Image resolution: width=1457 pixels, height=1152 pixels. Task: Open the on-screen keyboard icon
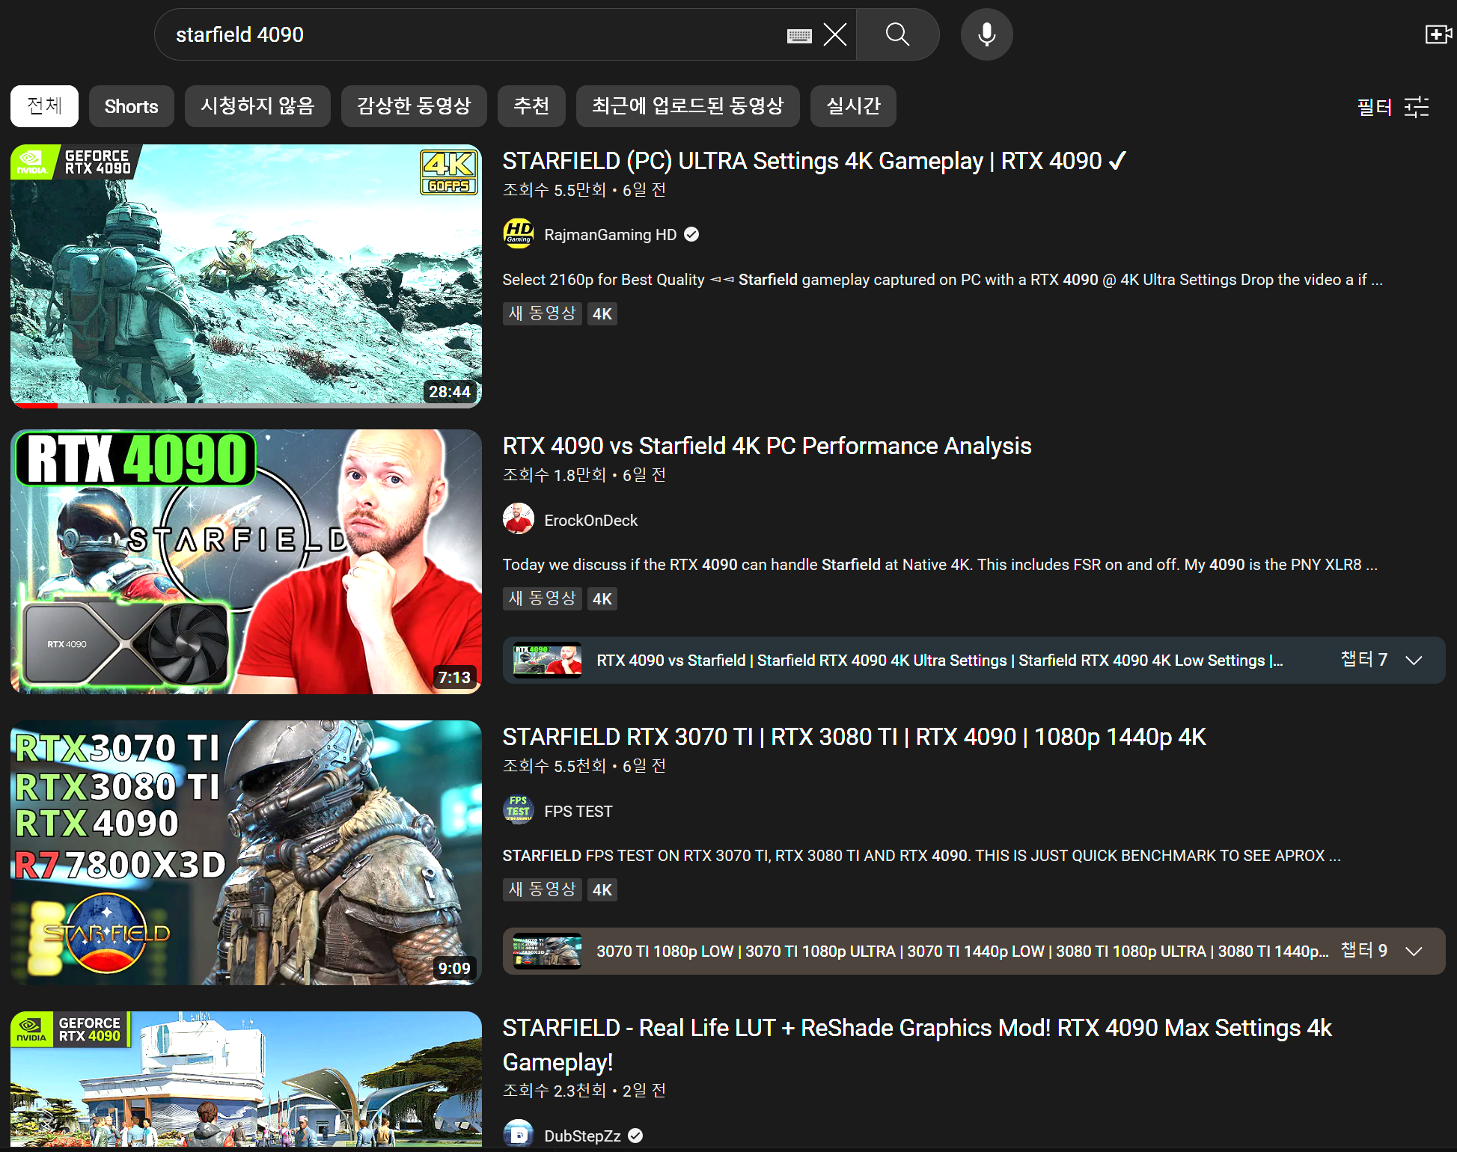(x=799, y=35)
